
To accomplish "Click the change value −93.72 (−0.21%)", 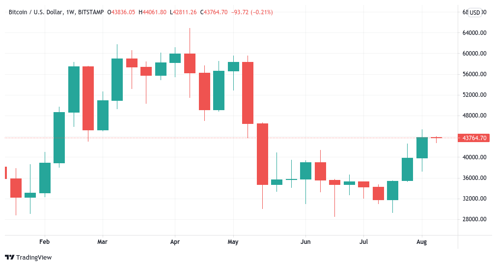I will click(x=252, y=12).
